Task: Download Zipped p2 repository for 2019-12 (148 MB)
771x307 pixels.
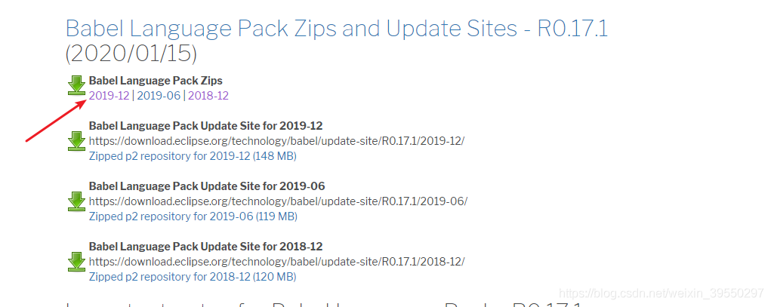Action: pos(193,156)
